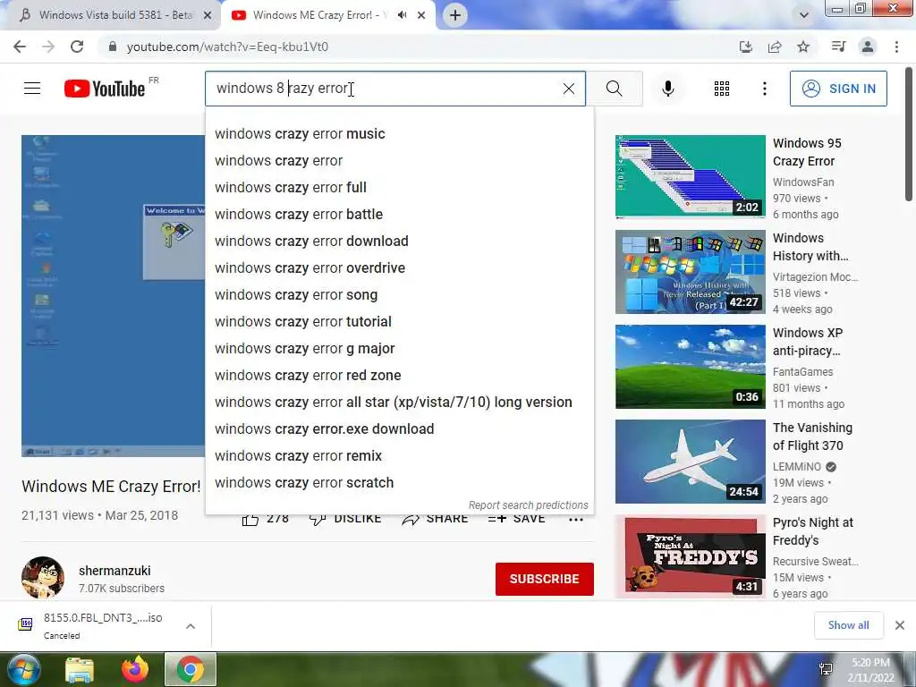The width and height of the screenshot is (916, 687).
Task: Open Windows History 42:27 video thumbnail
Action: point(690,272)
